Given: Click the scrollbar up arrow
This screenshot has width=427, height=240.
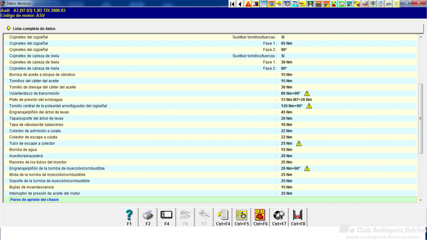Looking at the screenshot, I should (421, 37).
